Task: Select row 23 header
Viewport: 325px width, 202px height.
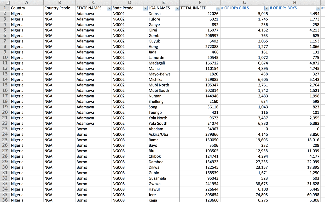Action: [x=5, y=129]
